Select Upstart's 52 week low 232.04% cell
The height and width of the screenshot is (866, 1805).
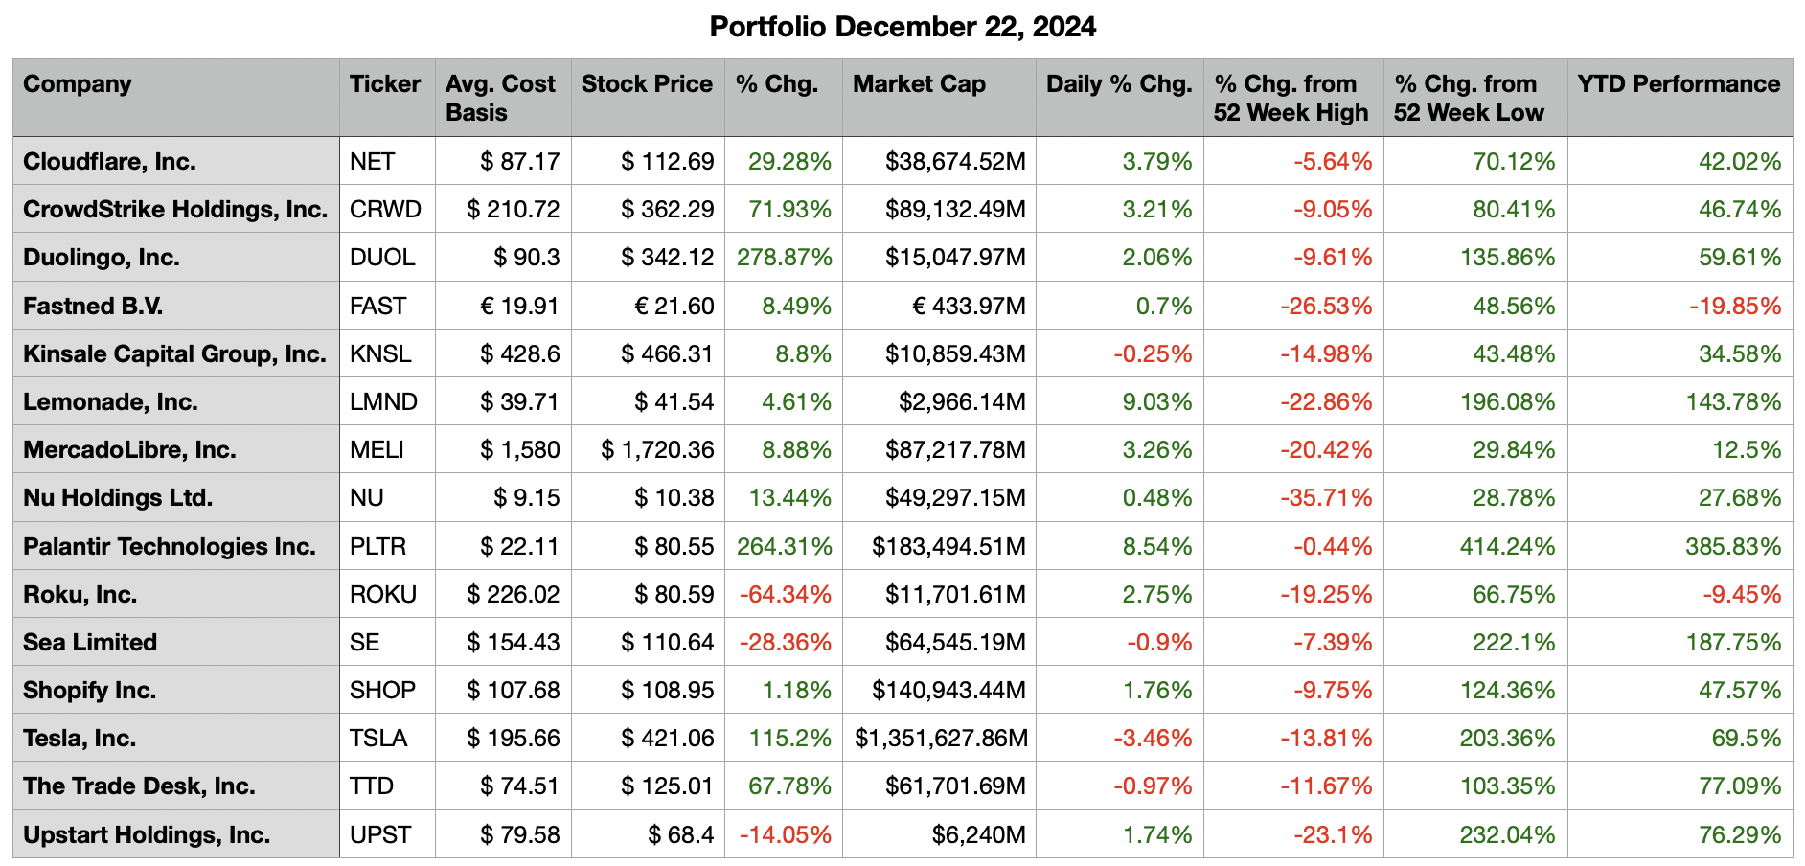1507,835
